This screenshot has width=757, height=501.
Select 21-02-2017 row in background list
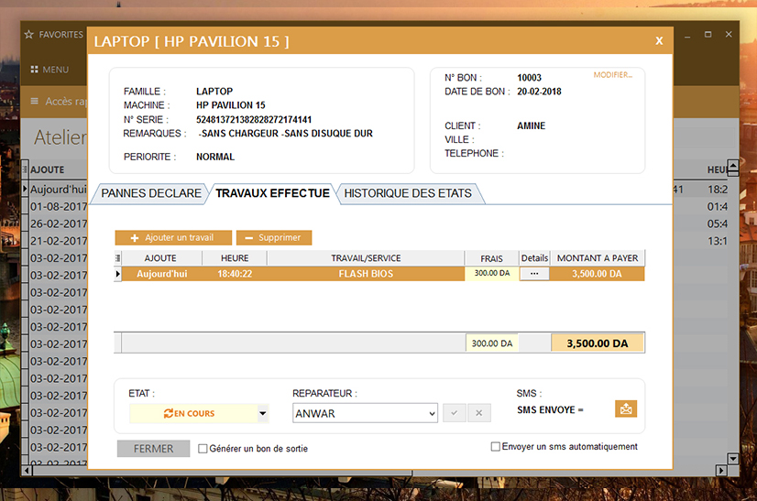coord(58,241)
